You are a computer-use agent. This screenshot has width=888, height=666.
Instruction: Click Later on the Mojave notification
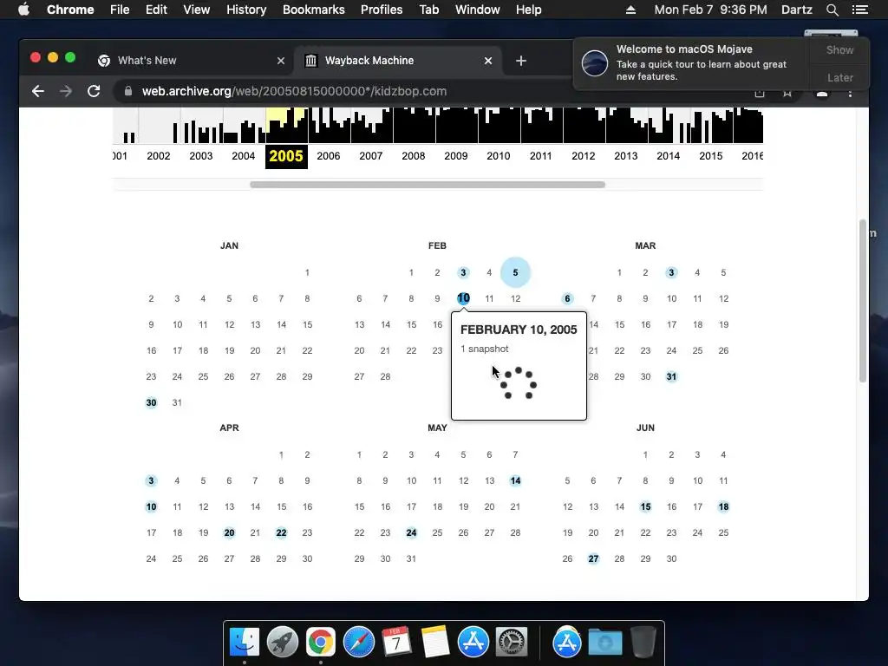(839, 77)
